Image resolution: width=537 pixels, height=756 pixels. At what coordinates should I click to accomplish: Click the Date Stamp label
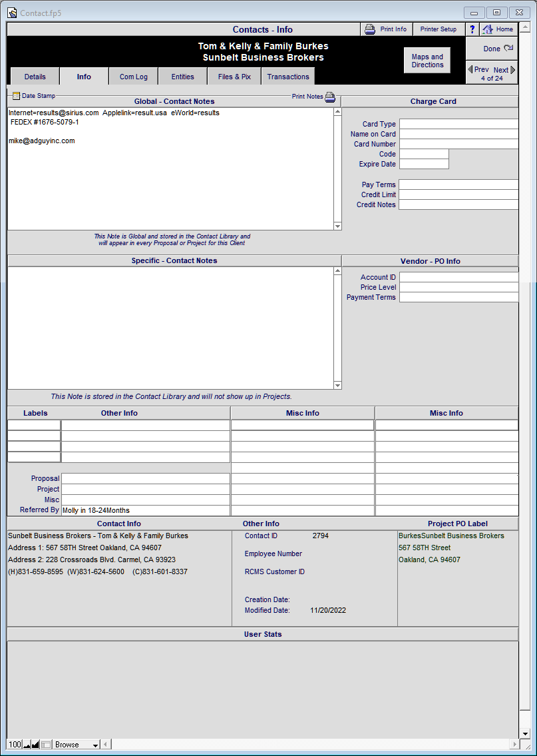[39, 96]
